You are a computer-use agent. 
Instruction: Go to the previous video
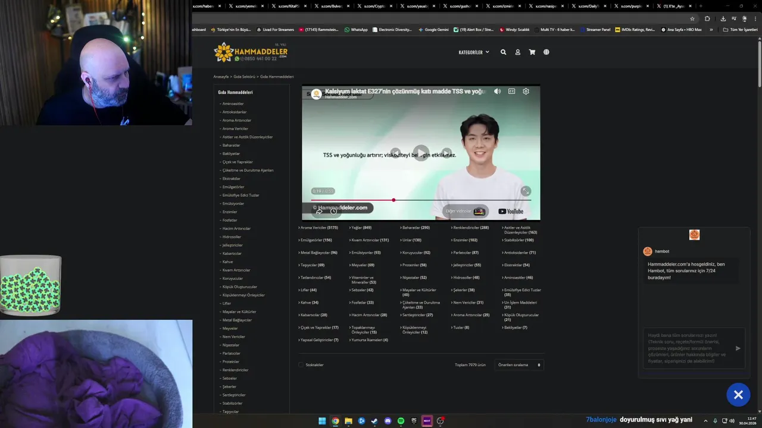(395, 153)
